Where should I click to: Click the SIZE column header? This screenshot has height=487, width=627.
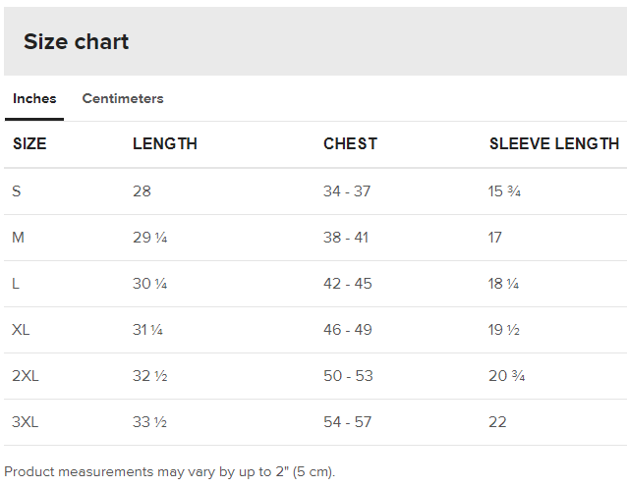29,144
